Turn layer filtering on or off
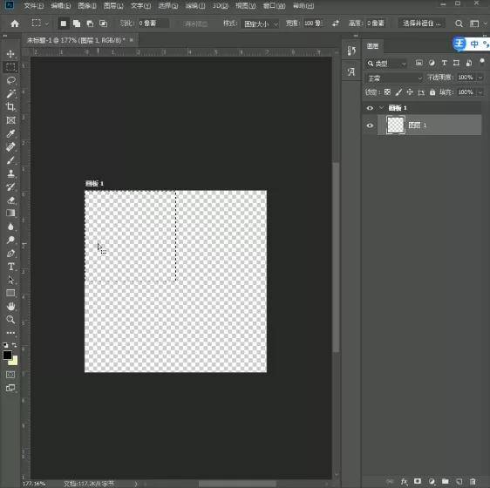Screen dimensions: 490x488 482,61
